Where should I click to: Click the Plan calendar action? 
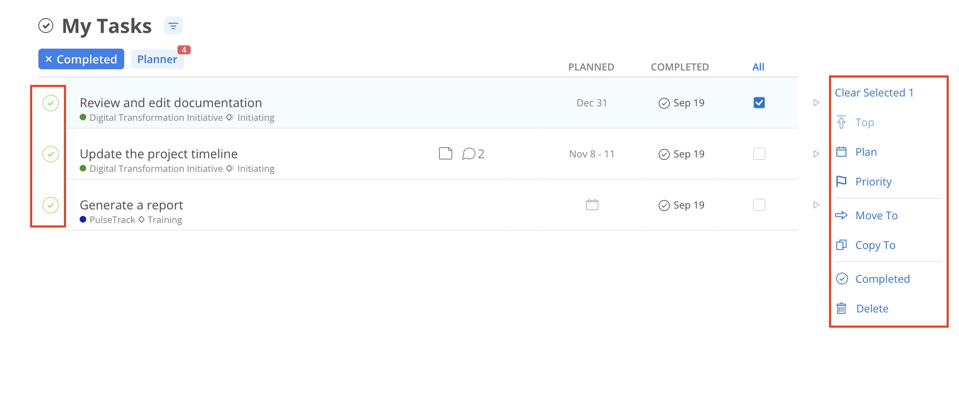(865, 152)
